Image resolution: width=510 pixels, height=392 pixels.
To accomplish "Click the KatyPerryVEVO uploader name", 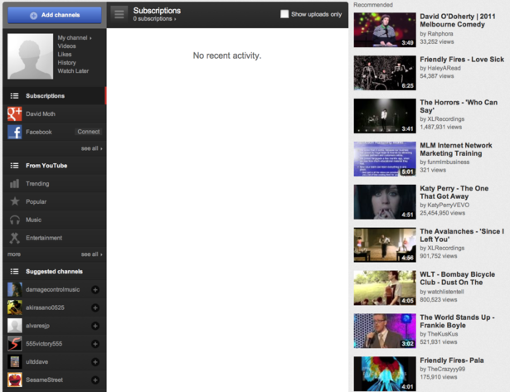I will [448, 205].
